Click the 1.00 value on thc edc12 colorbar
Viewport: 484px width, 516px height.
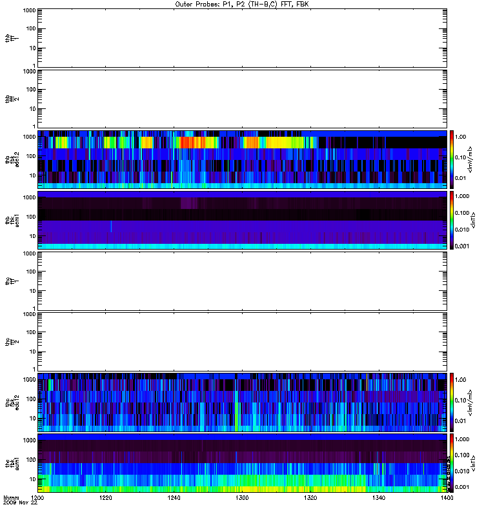(x=460, y=380)
